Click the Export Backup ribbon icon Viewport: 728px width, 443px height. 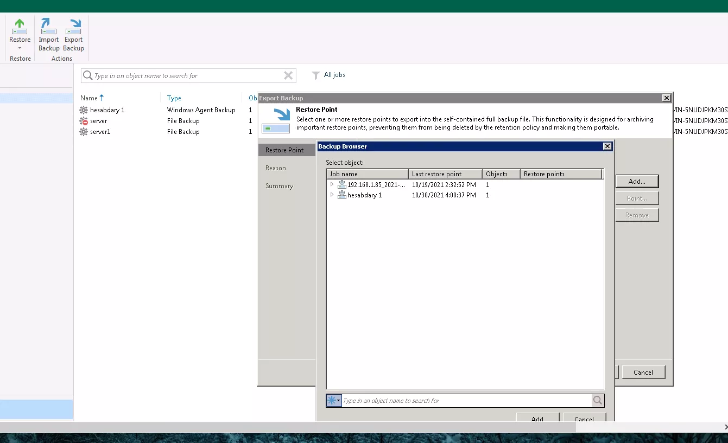pyautogui.click(x=73, y=27)
